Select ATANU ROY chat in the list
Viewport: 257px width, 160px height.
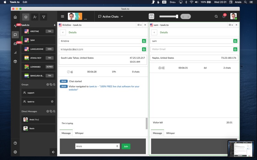(38, 58)
